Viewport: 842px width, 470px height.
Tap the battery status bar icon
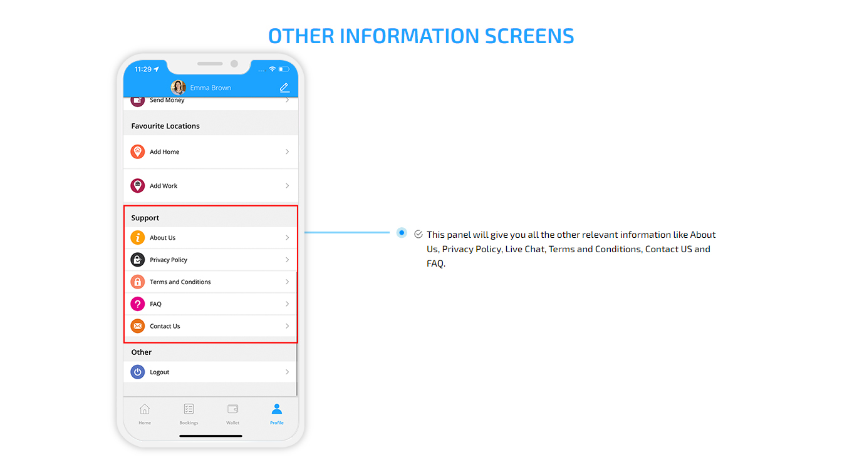click(x=284, y=69)
